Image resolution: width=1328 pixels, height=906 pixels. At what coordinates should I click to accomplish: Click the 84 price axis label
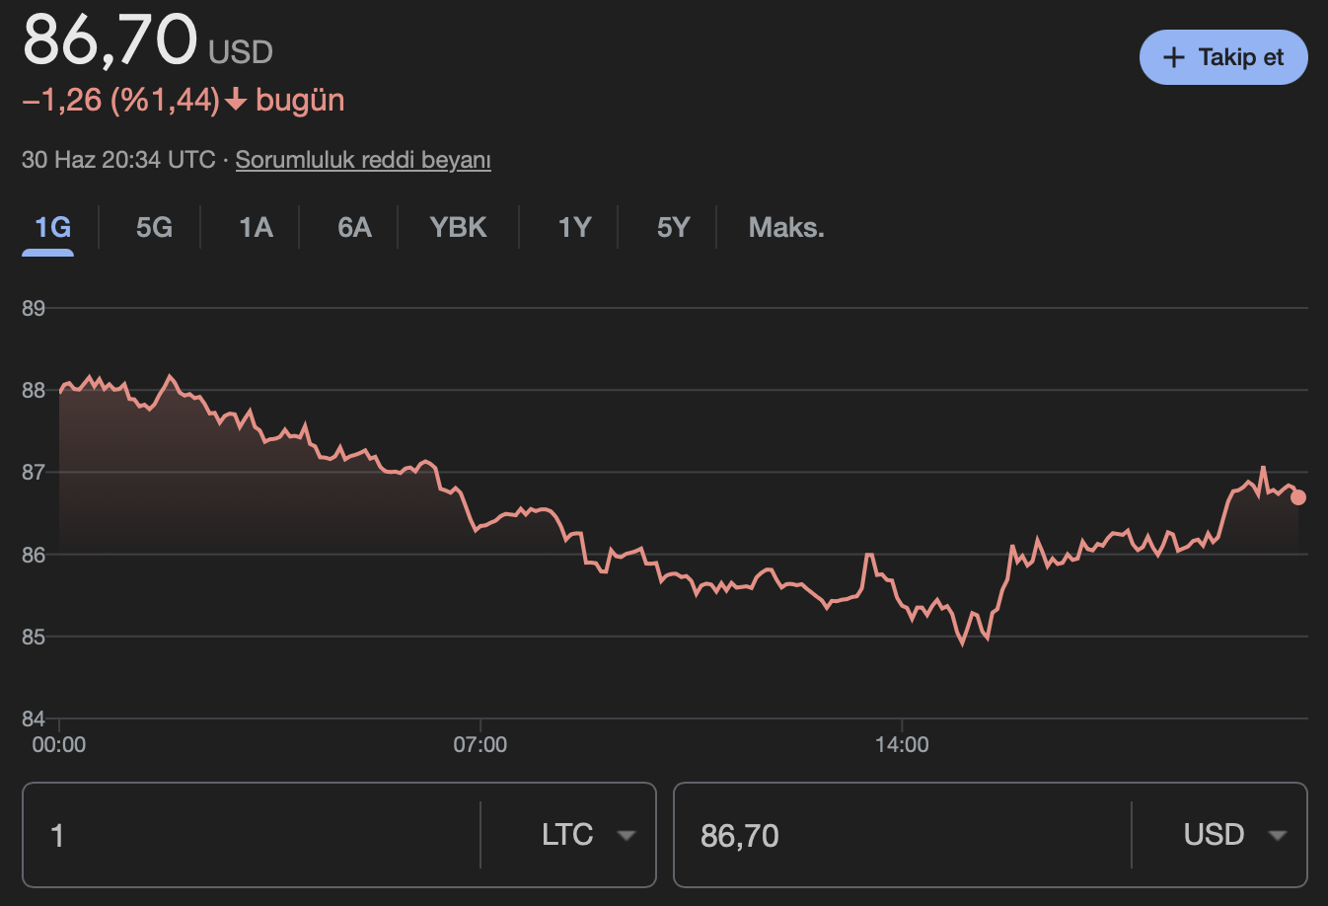tap(34, 718)
